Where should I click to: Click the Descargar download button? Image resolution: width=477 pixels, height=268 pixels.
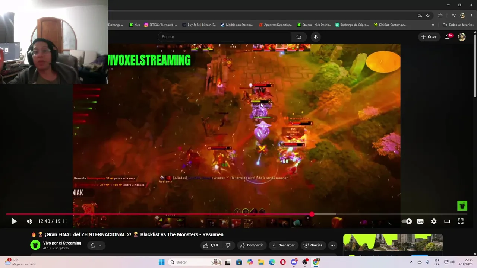pos(283,245)
